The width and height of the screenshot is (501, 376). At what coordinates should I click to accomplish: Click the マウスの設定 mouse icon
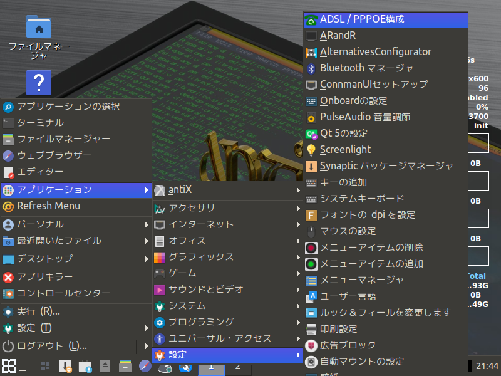pyautogui.click(x=311, y=231)
